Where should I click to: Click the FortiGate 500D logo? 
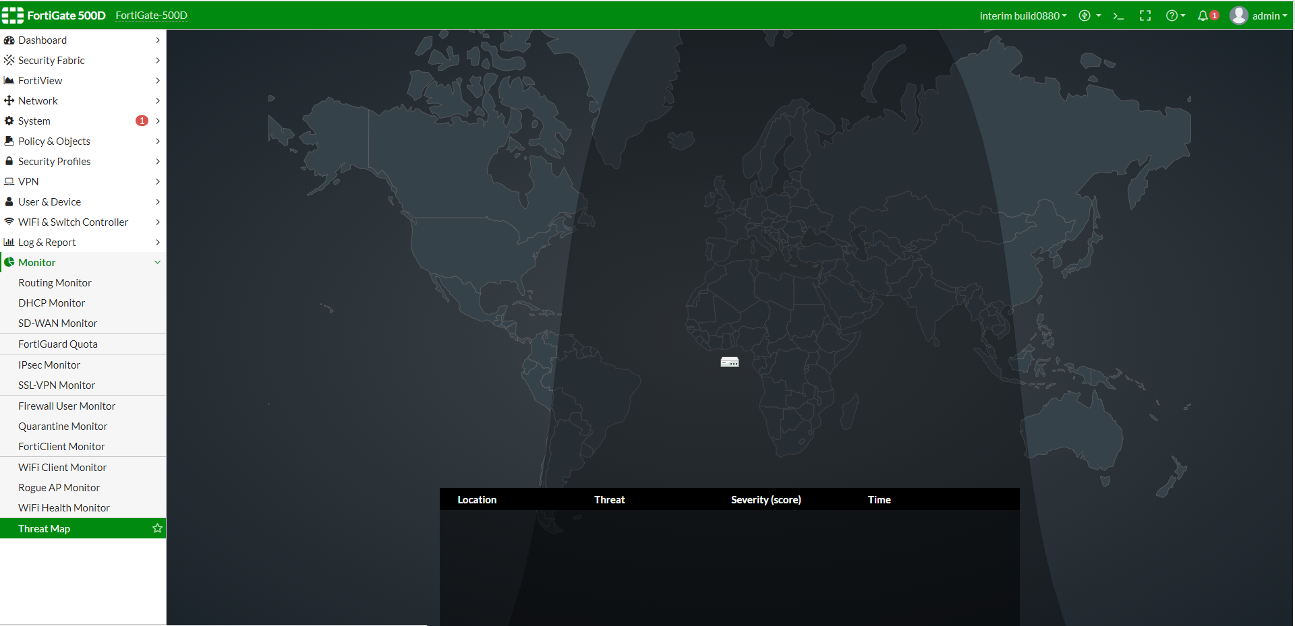[54, 15]
